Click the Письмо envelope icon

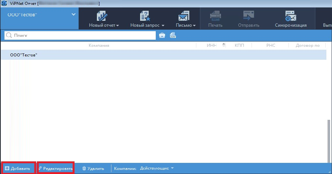coord(183,16)
